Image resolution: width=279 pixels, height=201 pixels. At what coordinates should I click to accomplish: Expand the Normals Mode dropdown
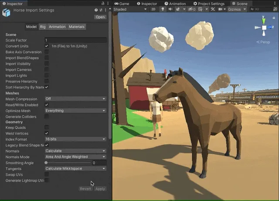pyautogui.click(x=75, y=157)
